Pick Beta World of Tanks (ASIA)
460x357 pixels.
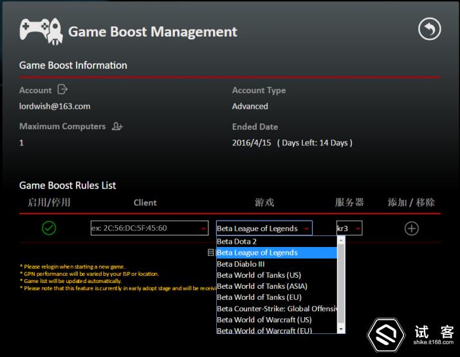pyautogui.click(x=277, y=286)
